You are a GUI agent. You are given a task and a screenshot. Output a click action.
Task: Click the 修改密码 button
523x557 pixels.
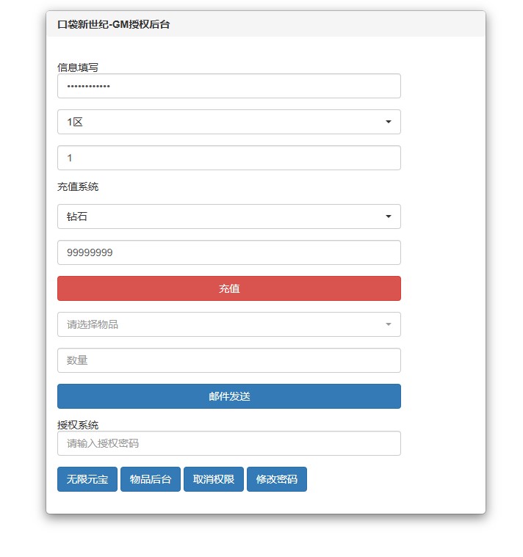coord(277,479)
